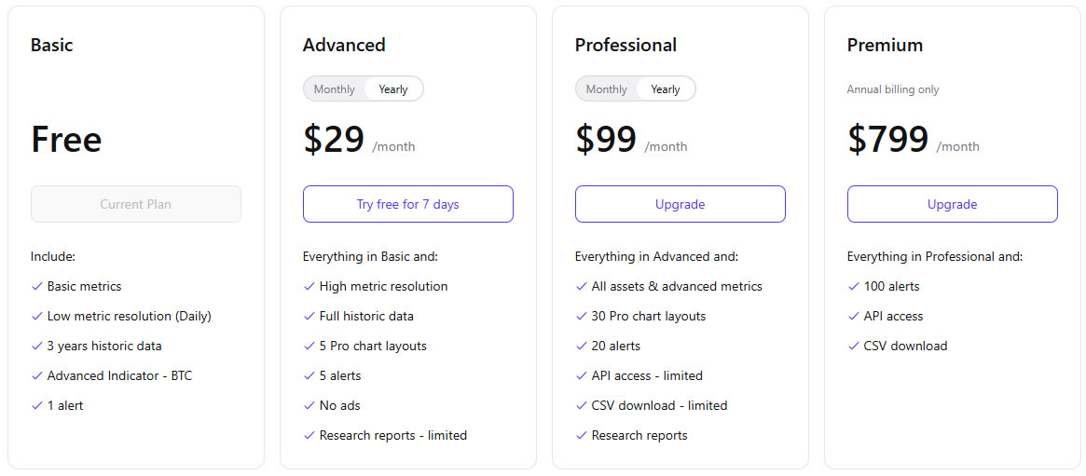Click checkmark next to 100 alerts

pyautogui.click(x=854, y=286)
